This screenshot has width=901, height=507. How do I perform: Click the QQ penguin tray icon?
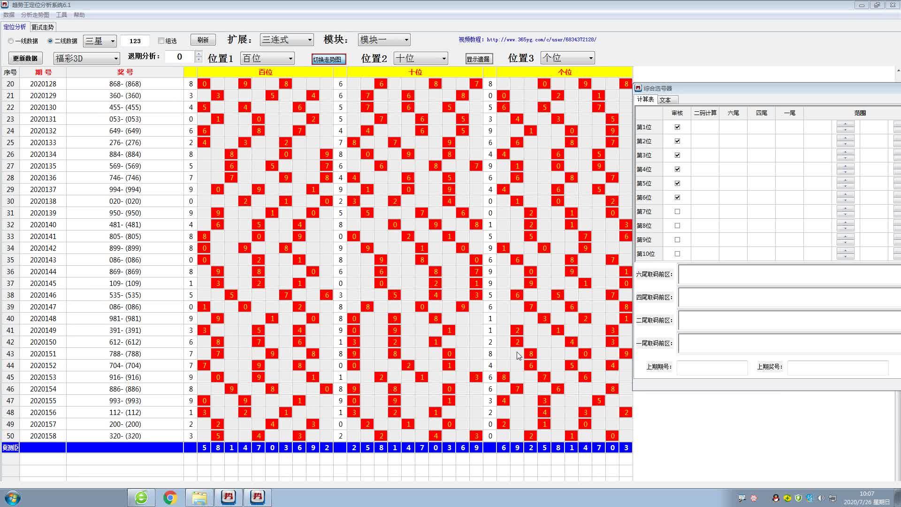pyautogui.click(x=776, y=498)
